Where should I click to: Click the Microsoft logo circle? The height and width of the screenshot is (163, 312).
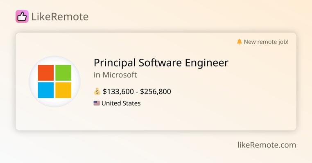(54, 81)
